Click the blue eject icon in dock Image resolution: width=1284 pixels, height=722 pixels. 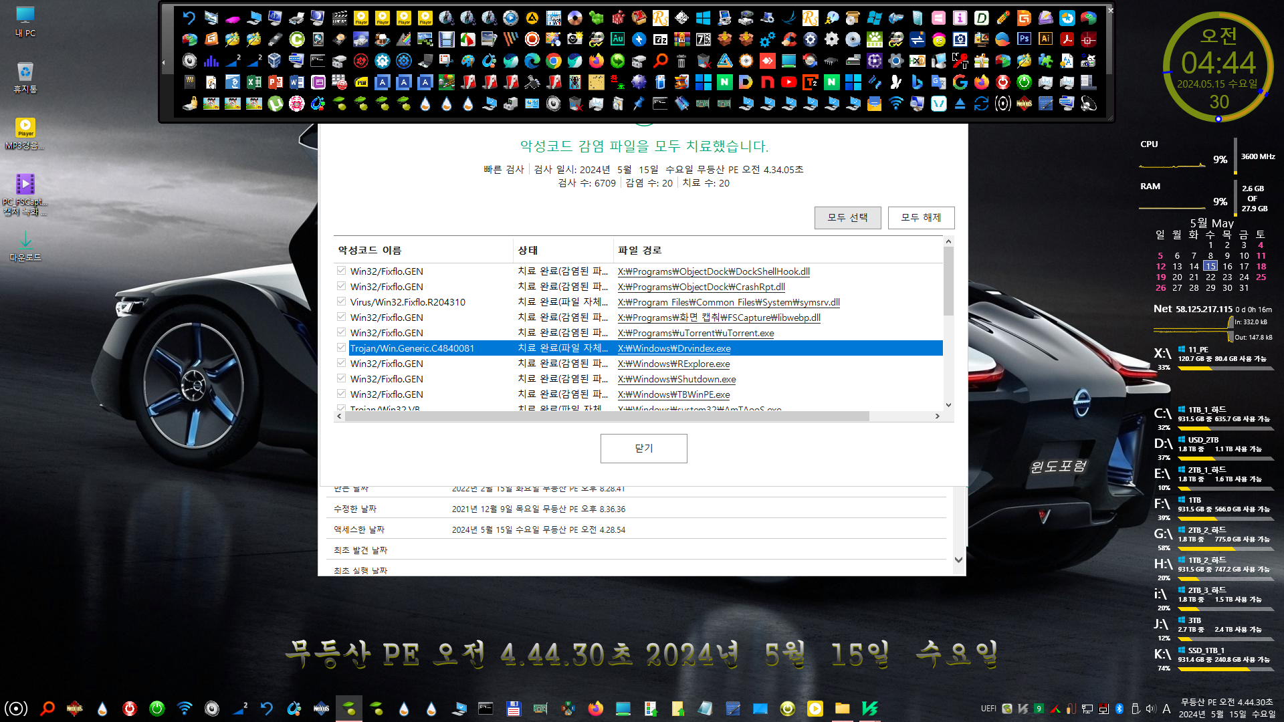960,104
